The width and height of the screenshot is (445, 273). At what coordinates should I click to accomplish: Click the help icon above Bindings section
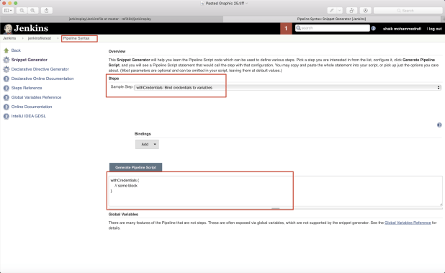(439, 125)
